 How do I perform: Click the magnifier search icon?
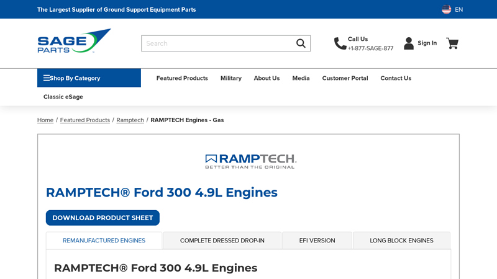pos(301,43)
